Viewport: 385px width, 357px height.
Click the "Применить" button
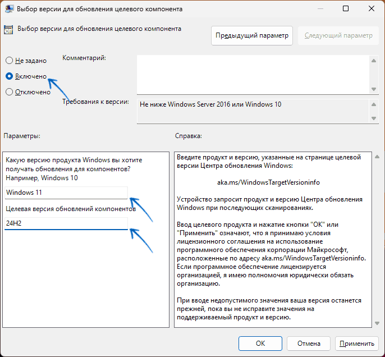coord(357,344)
